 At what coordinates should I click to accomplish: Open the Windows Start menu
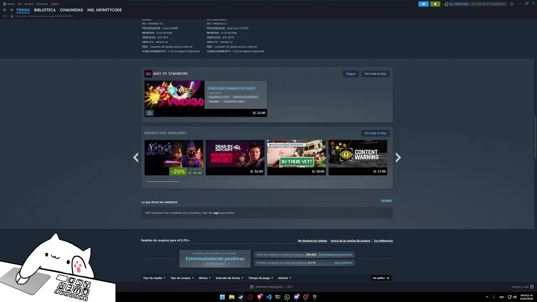point(222,297)
